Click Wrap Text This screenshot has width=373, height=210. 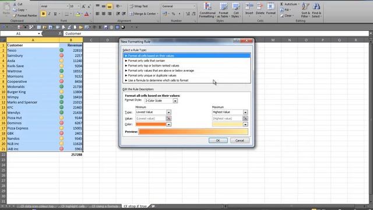coord(139,6)
